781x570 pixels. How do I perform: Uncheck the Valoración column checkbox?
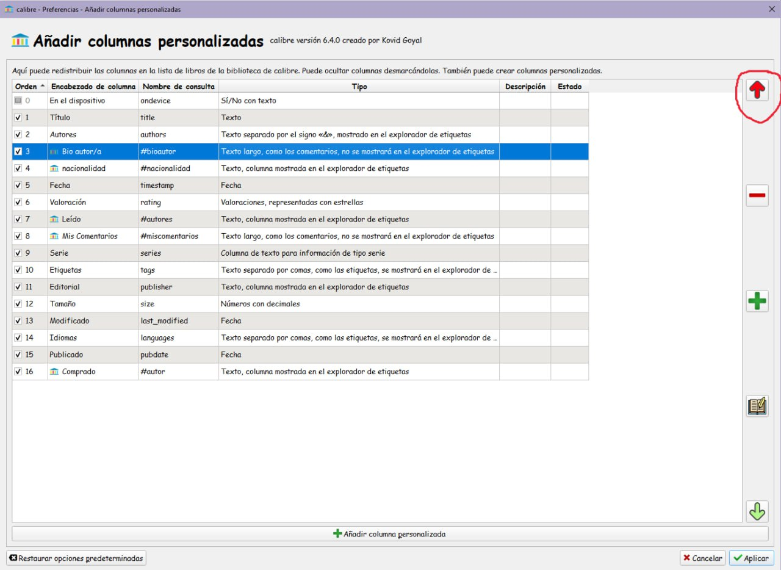[18, 202]
